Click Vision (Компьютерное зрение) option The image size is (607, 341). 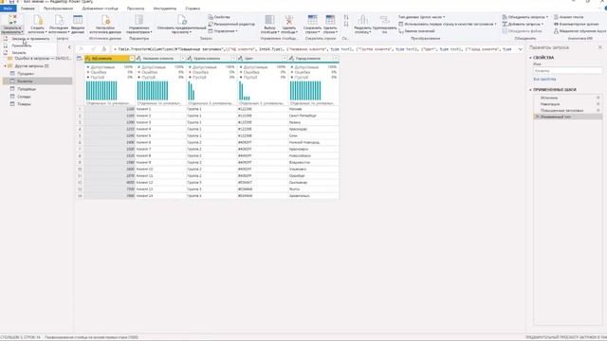576,24
